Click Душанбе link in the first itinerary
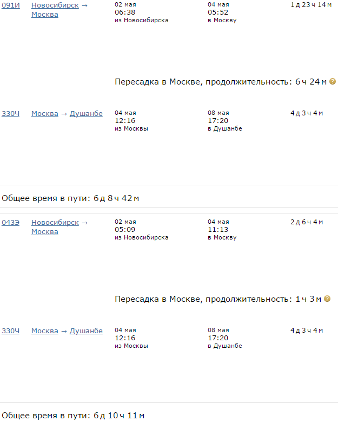338x421 pixels. pyautogui.click(x=86, y=114)
